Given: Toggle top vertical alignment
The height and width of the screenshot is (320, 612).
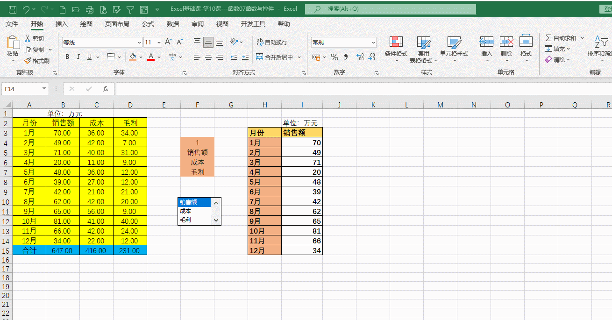Looking at the screenshot, I should (197, 42).
